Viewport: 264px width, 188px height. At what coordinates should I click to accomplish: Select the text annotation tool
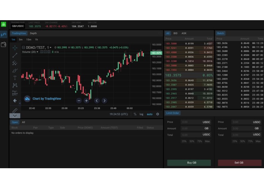(x=15, y=78)
